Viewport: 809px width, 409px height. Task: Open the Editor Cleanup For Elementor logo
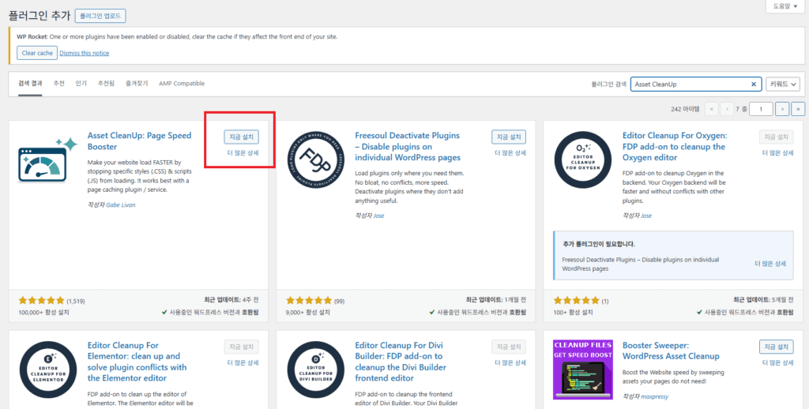tap(48, 370)
